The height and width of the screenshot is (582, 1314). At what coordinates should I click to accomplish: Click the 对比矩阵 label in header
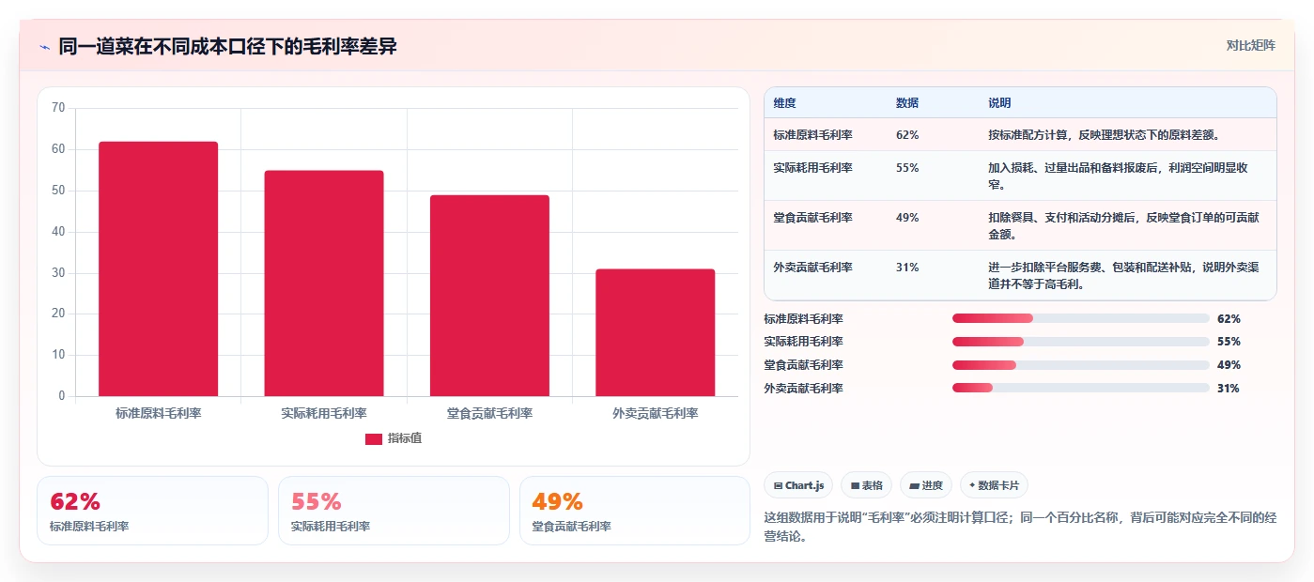click(1250, 45)
